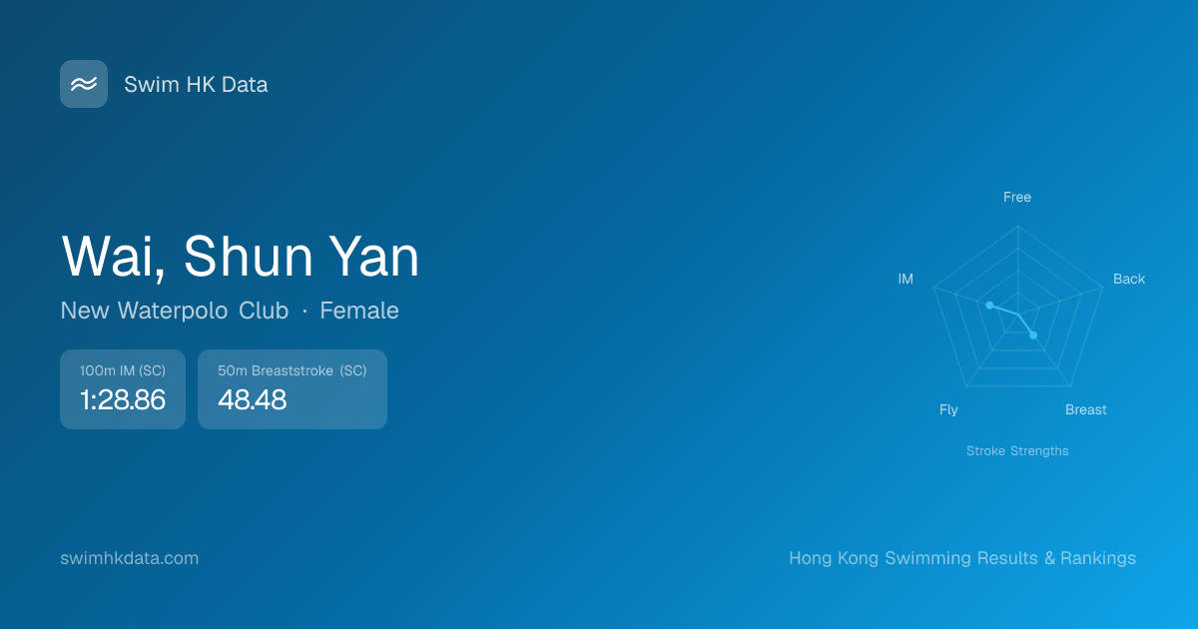Click the New Waterpolo Club label
This screenshot has width=1198, height=629.
[x=175, y=311]
